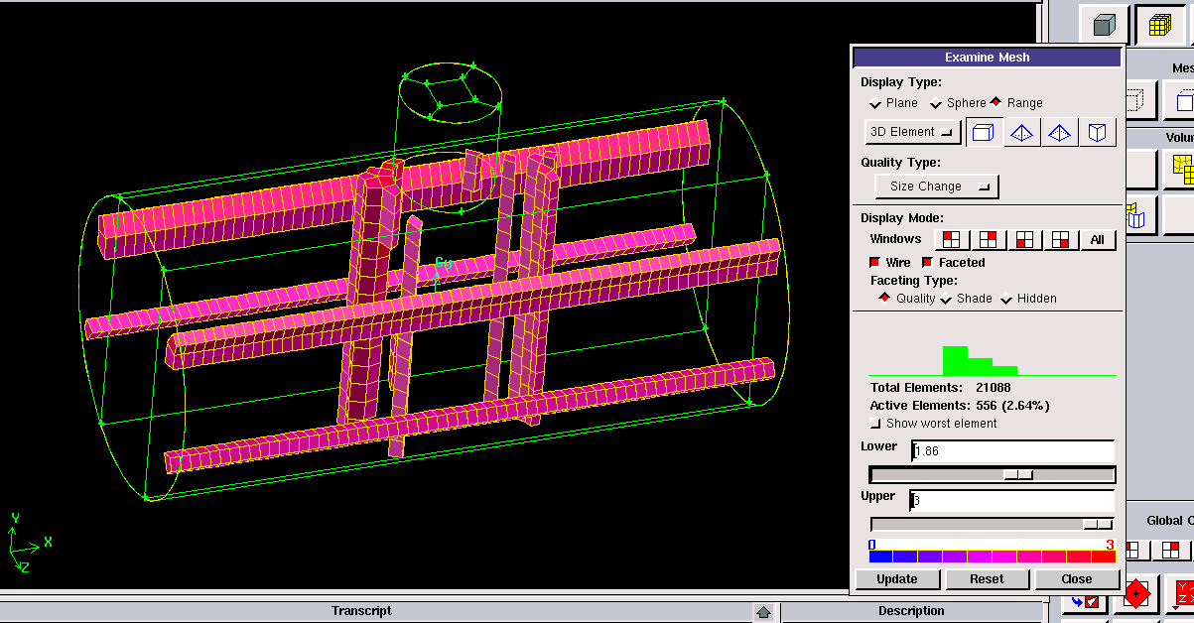The image size is (1194, 623).
Task: Select the hexahedron (brick) element icon
Action: [x=983, y=133]
